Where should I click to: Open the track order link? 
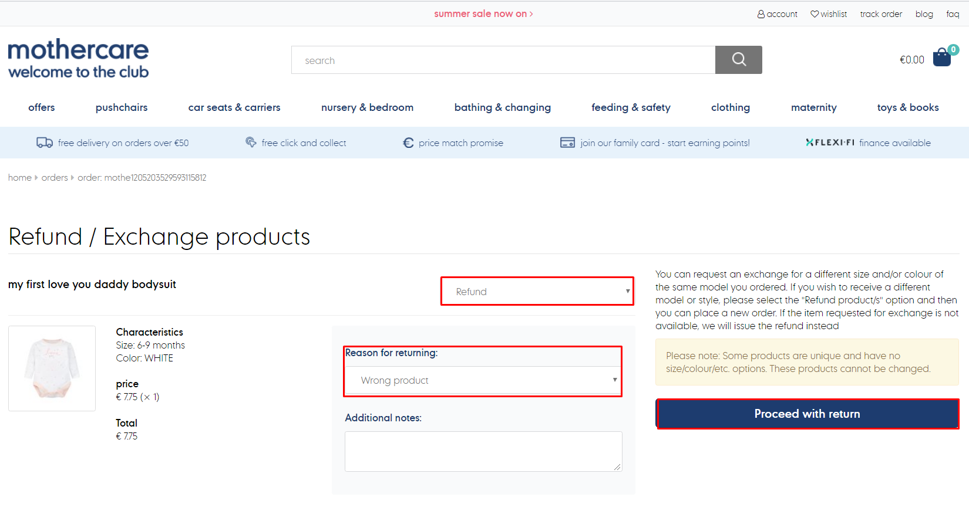(x=881, y=14)
